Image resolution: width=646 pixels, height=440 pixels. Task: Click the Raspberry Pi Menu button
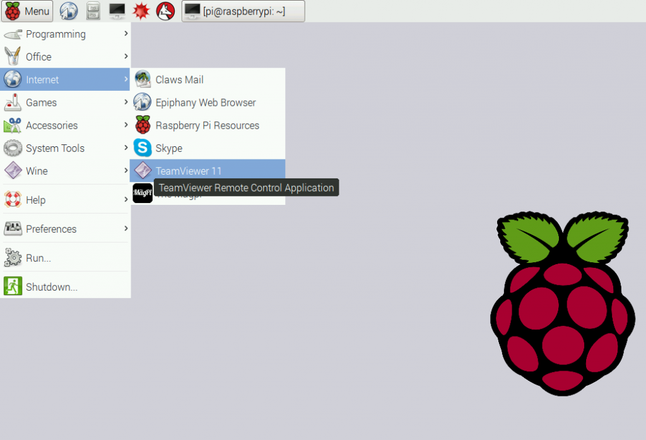[x=26, y=11]
